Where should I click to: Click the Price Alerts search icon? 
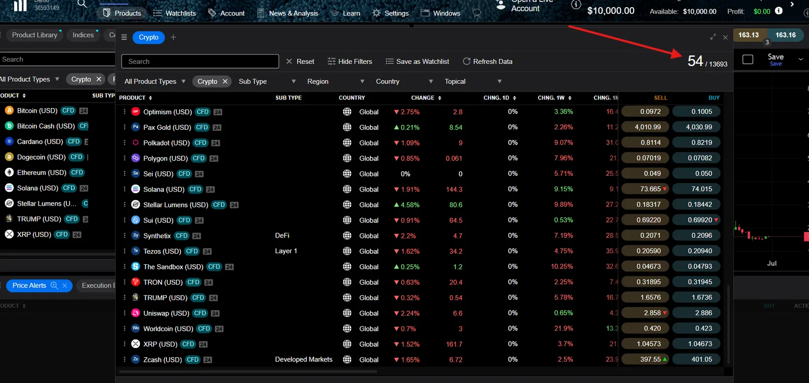click(x=54, y=285)
